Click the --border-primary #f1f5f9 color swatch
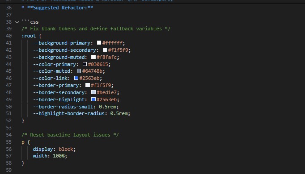This screenshot has width=305, height=174. (x=88, y=85)
